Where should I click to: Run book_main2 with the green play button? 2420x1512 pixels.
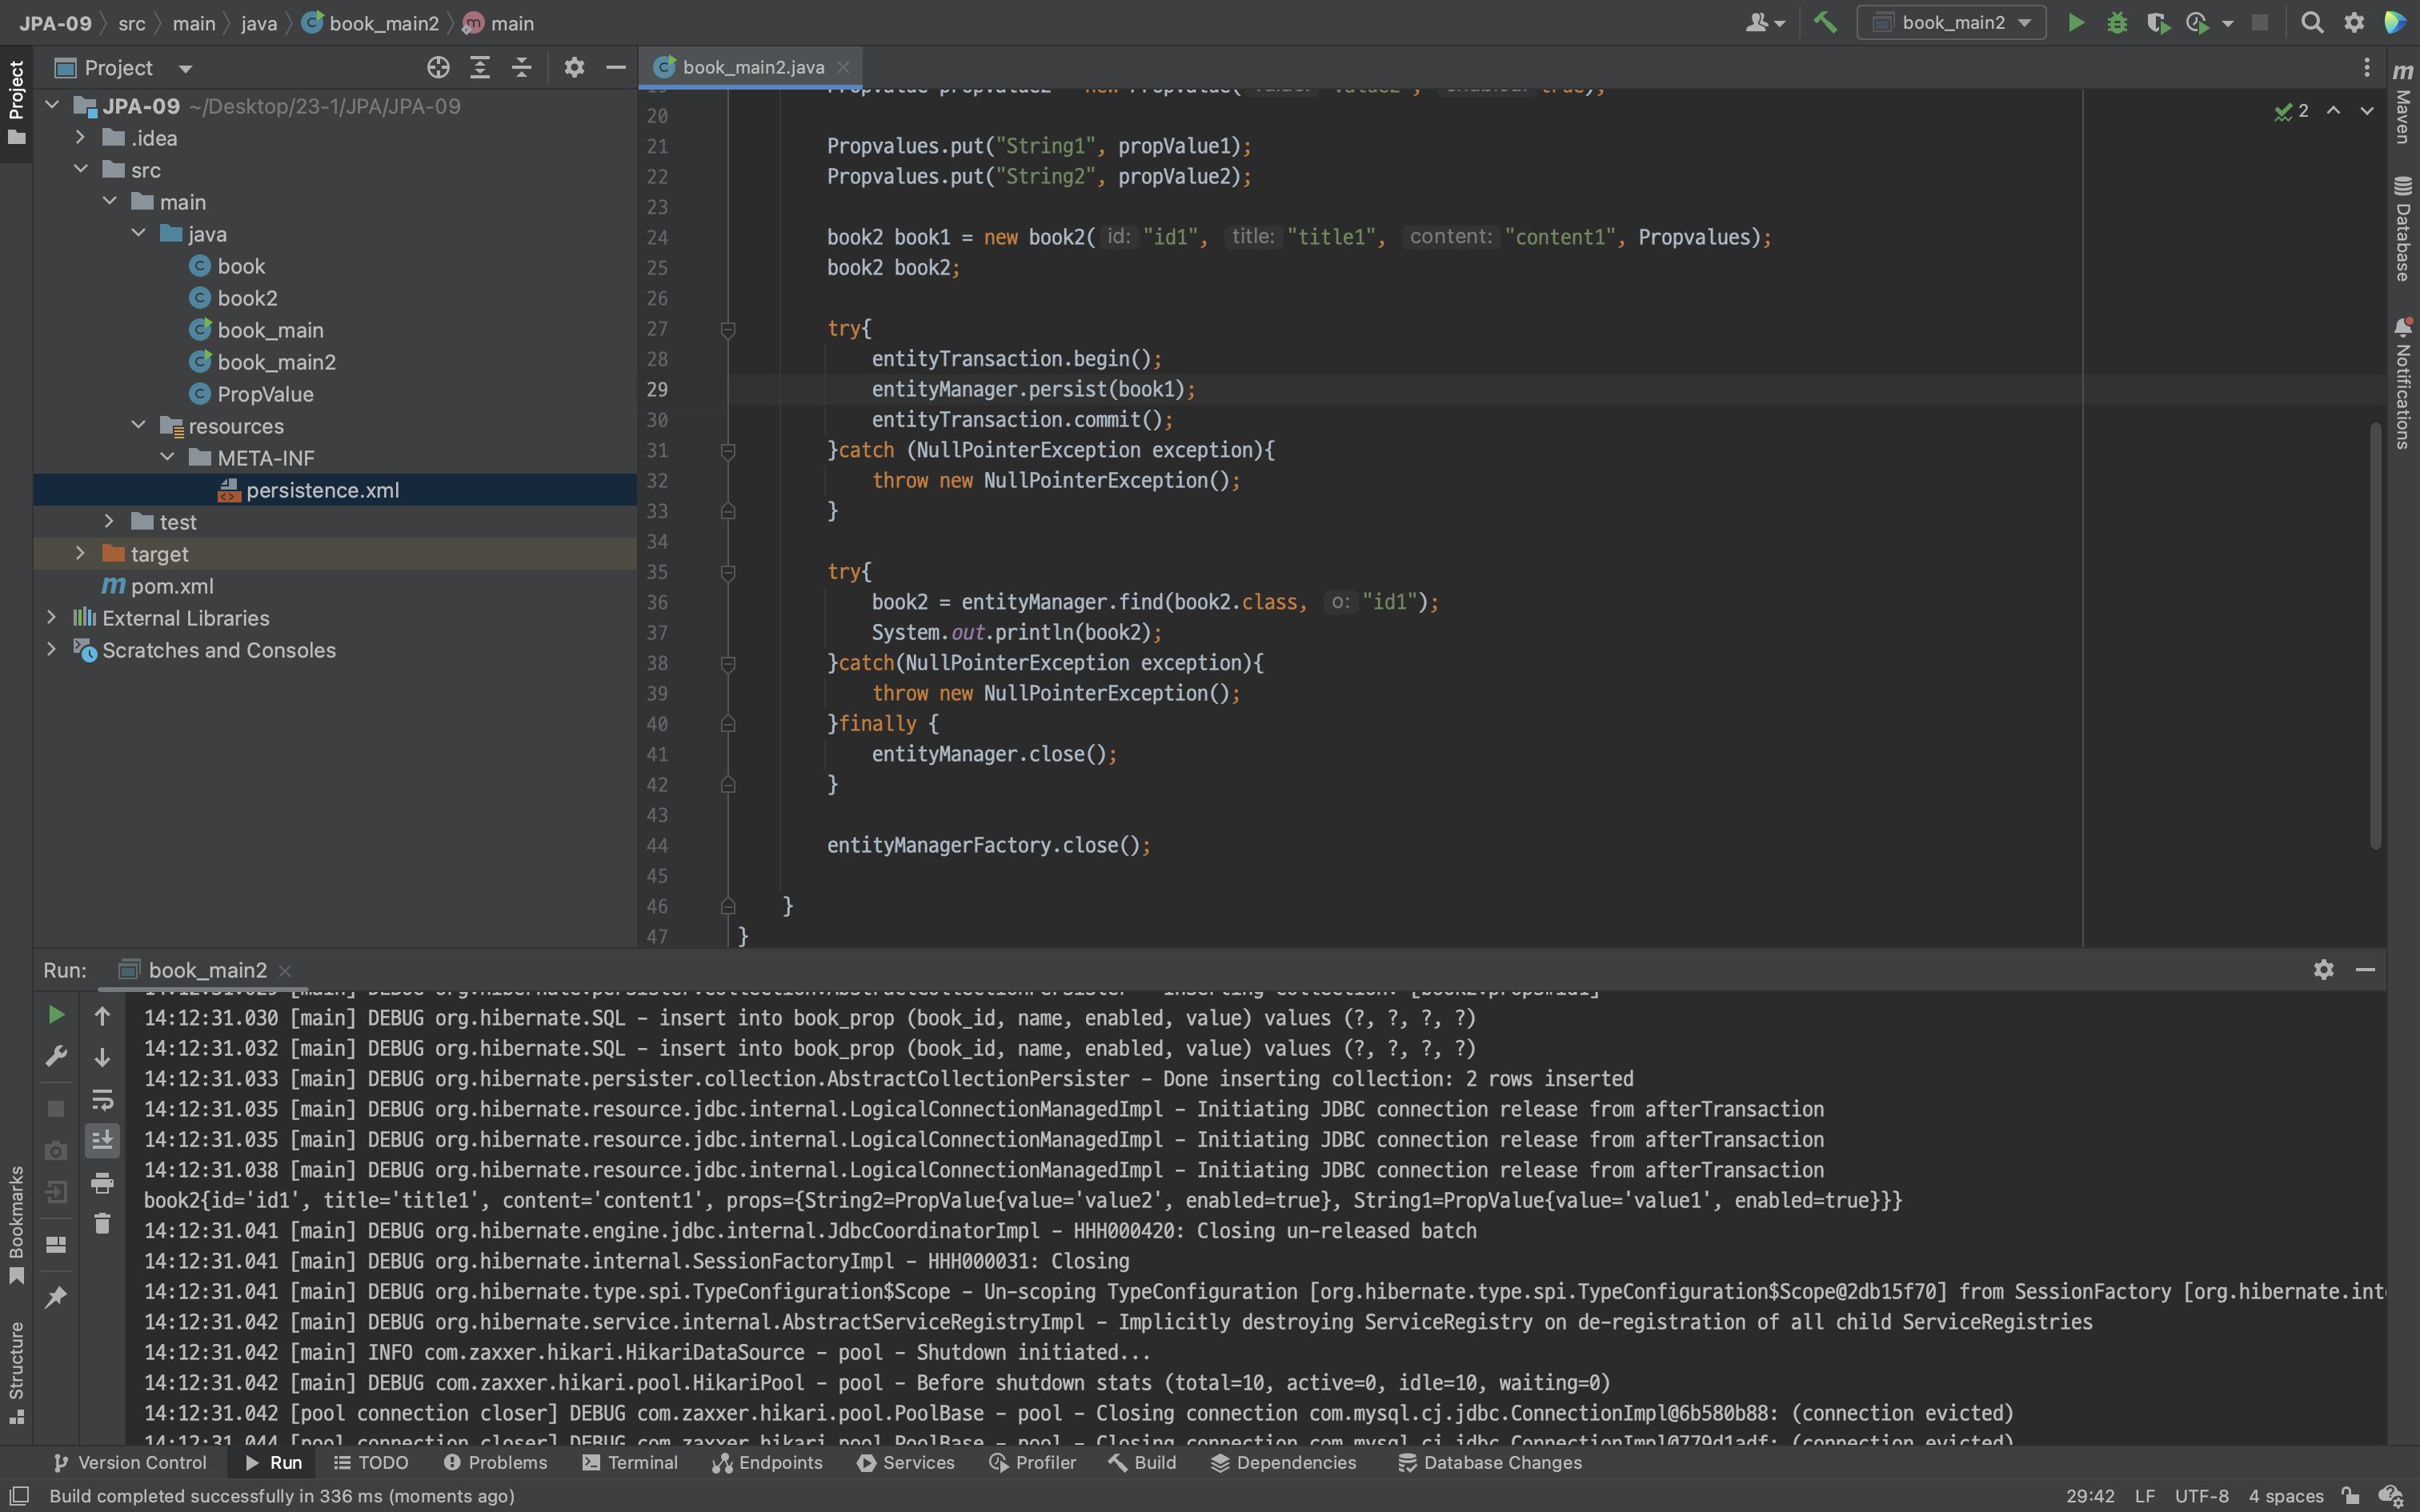[x=2076, y=22]
